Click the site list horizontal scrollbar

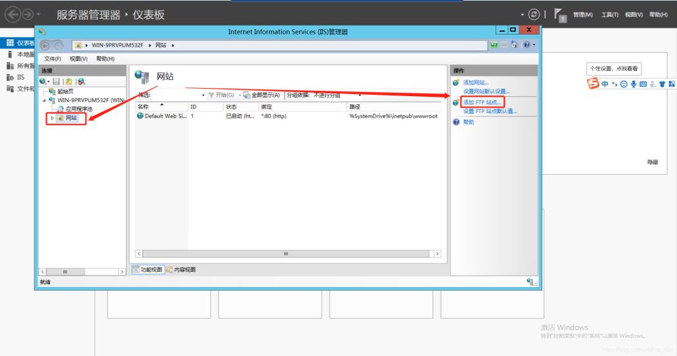coord(288,254)
